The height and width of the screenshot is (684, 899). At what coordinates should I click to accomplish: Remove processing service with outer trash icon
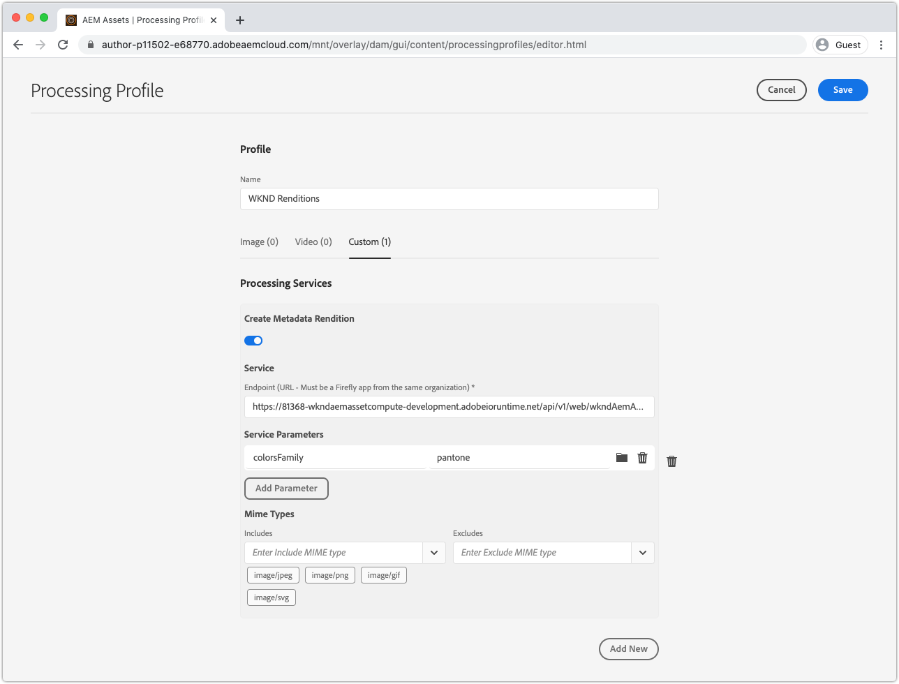point(671,461)
